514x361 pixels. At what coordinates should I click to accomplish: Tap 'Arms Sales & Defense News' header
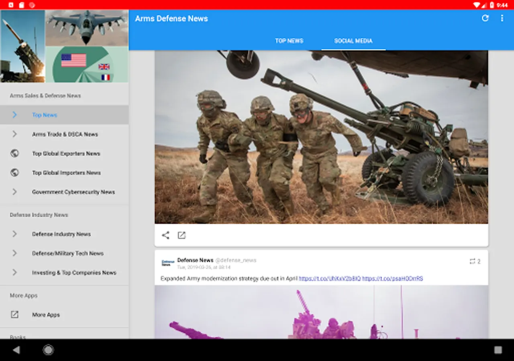click(x=45, y=96)
